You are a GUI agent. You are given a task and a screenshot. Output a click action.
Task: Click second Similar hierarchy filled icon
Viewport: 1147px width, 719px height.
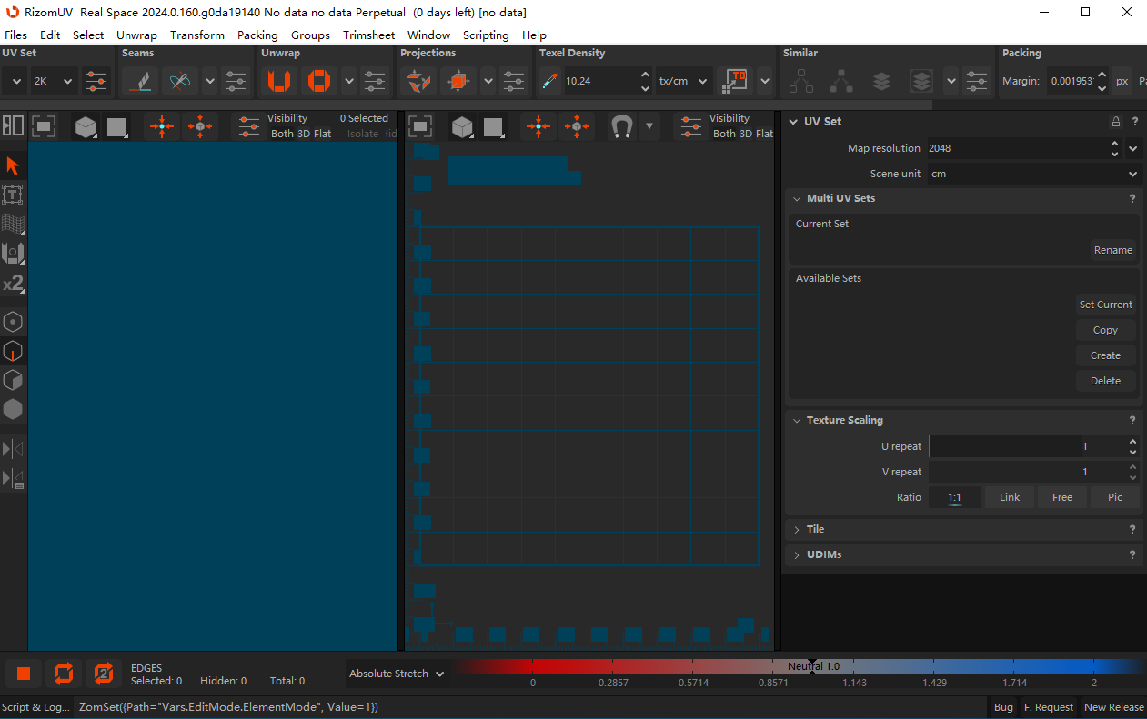click(841, 81)
